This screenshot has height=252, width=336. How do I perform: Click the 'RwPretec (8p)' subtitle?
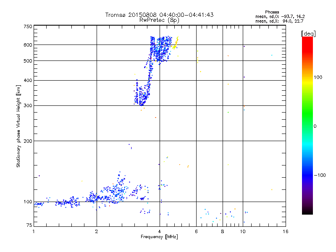(159, 20)
